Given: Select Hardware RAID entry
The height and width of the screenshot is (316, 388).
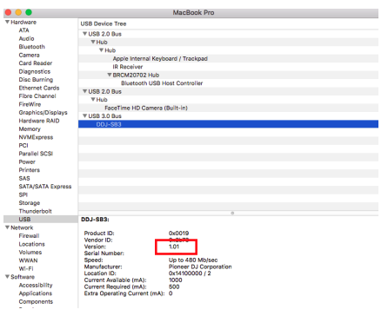Looking at the screenshot, I should 39,121.
